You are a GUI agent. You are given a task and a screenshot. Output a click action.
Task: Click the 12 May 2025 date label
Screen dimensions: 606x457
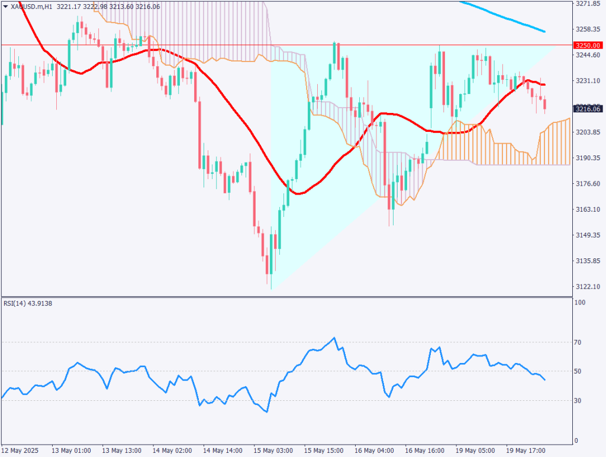(21, 450)
